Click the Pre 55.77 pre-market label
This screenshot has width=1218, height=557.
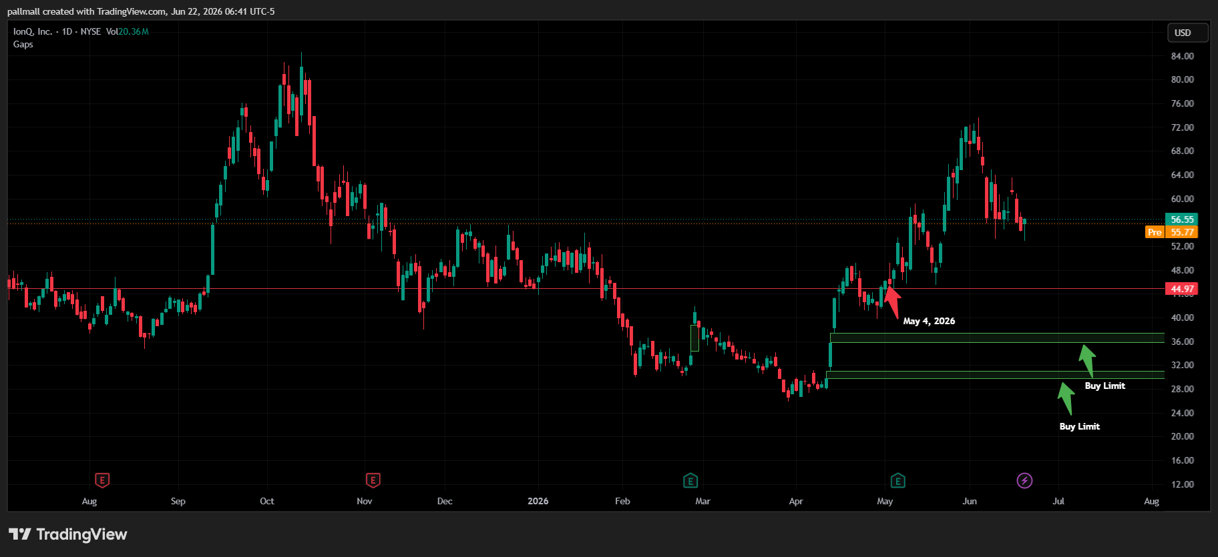(1172, 232)
